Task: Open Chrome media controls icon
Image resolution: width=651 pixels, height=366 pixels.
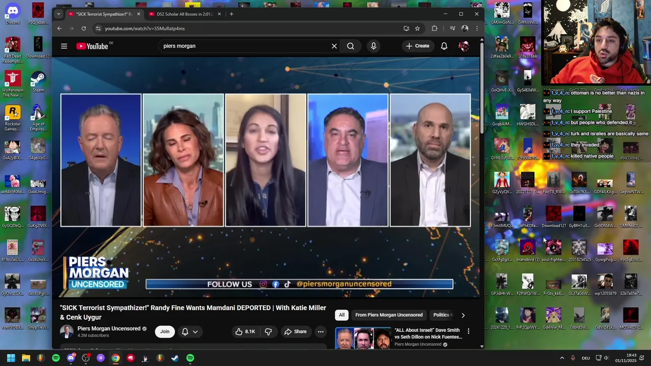Action: point(452,28)
